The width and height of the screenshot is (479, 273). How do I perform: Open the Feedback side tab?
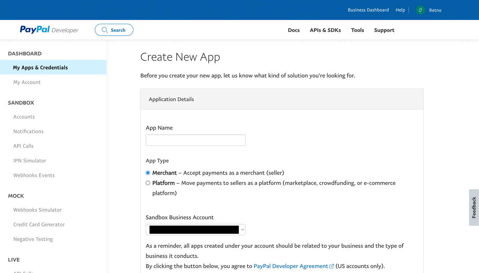(x=474, y=208)
